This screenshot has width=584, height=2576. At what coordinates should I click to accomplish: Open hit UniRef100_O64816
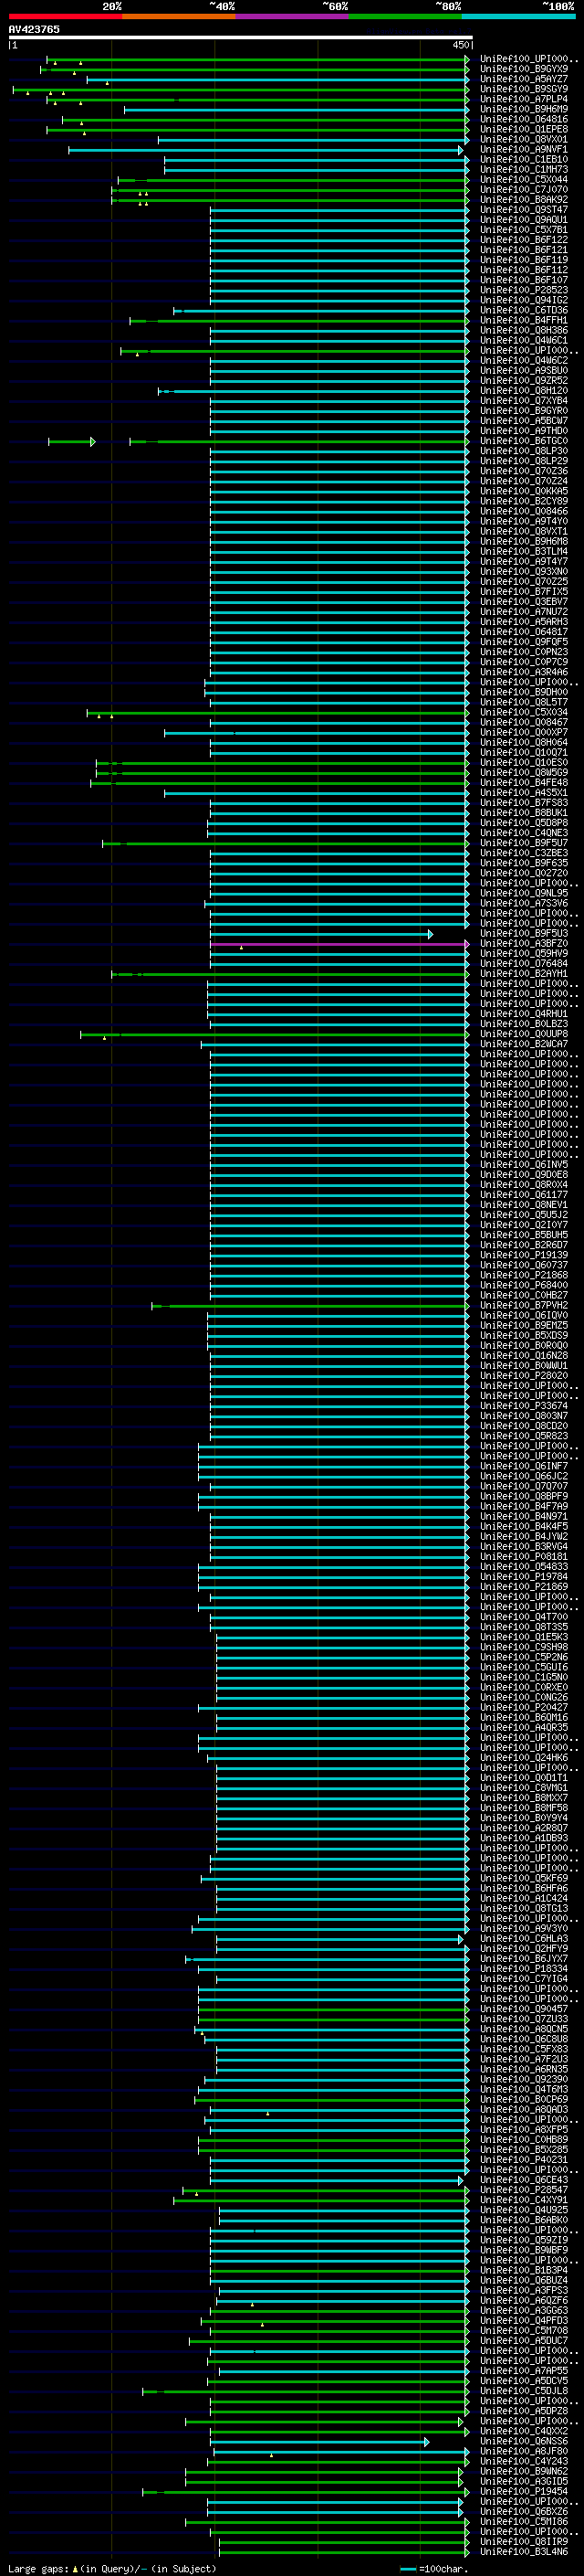click(524, 119)
